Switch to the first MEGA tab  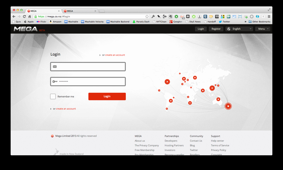43,11
